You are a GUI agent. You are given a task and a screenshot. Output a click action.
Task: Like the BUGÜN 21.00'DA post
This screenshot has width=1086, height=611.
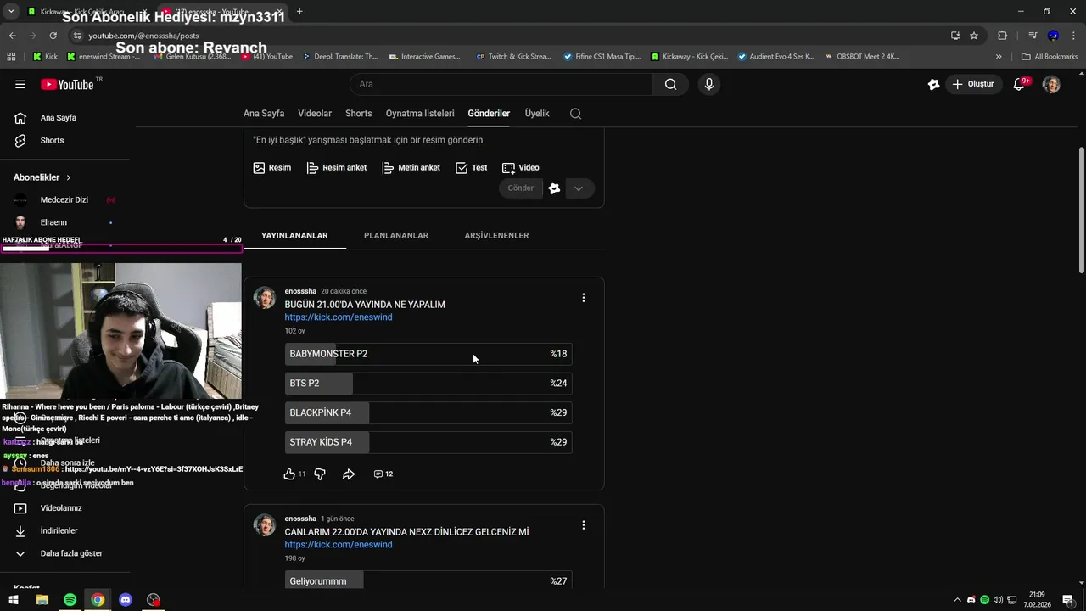pyautogui.click(x=289, y=474)
